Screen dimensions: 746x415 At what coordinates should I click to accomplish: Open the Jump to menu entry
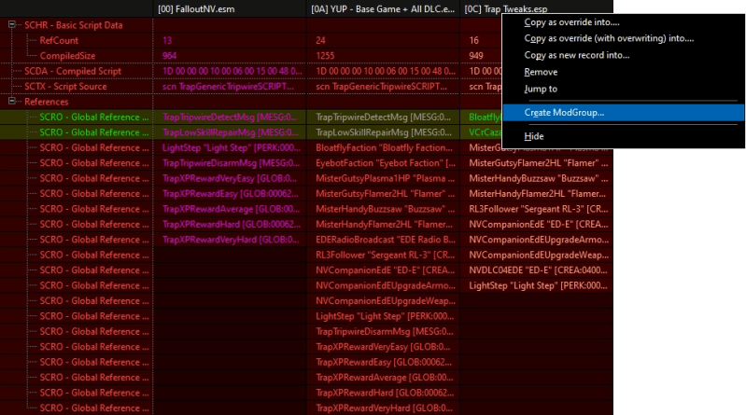pyautogui.click(x=541, y=89)
